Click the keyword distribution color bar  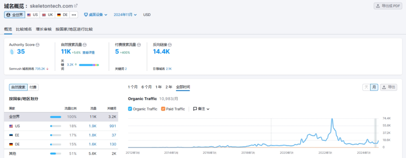89,65
